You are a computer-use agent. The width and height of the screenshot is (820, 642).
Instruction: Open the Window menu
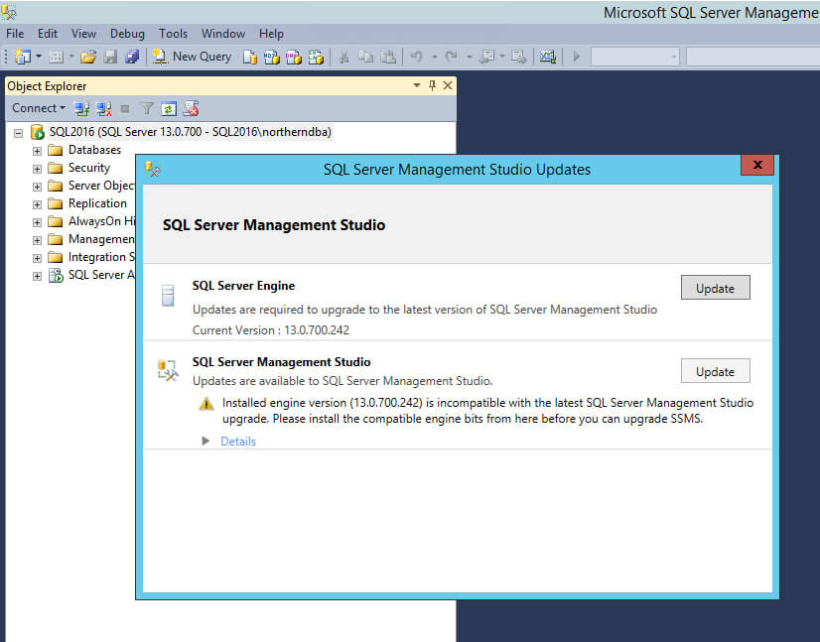(x=223, y=34)
